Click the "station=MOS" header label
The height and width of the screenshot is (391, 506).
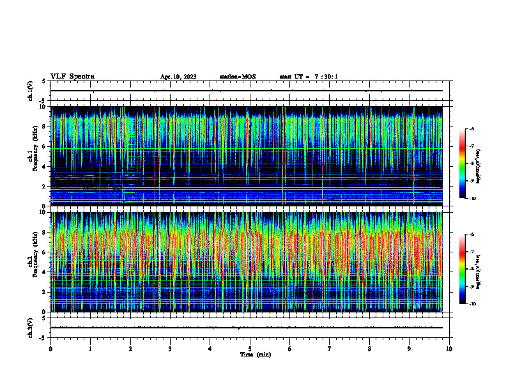(x=238, y=77)
